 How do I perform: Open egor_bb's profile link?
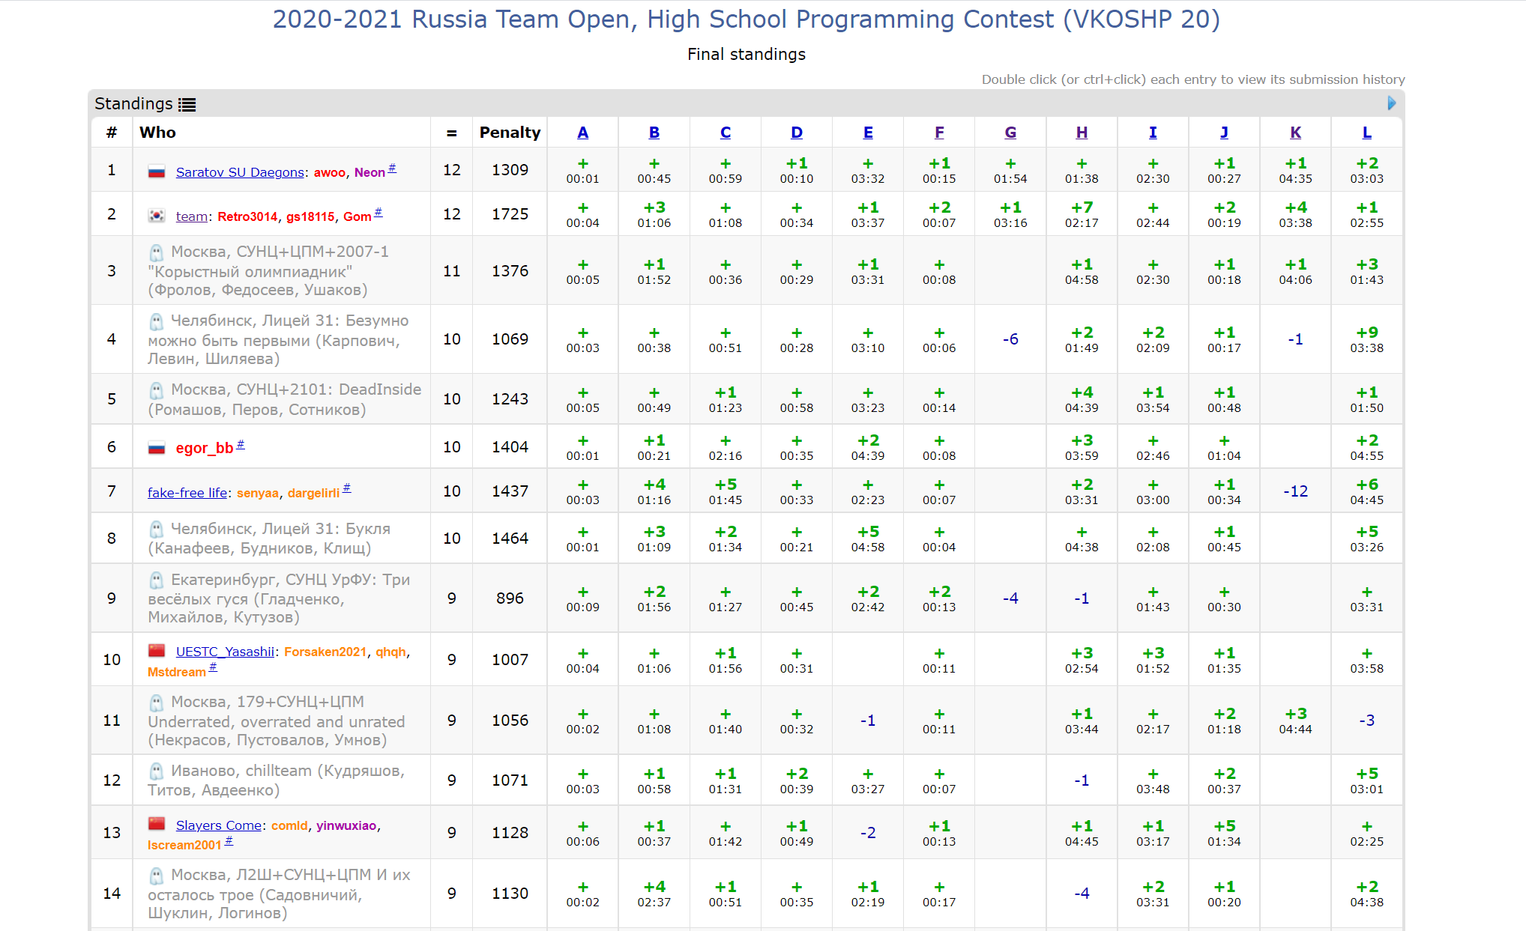[205, 448]
